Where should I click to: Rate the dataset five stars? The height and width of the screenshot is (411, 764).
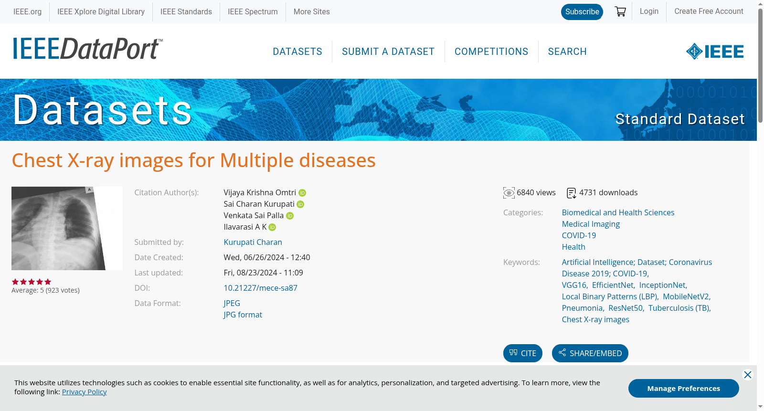[x=48, y=282]
